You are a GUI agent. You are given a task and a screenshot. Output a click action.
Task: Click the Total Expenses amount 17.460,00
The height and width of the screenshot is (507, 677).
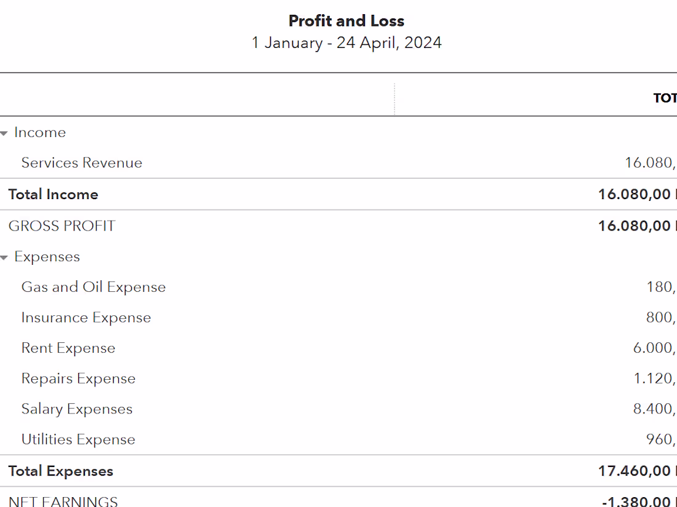coord(636,471)
